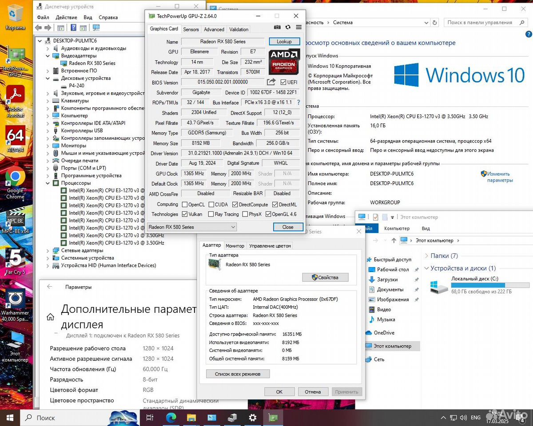The image size is (533, 426).
Task: Open the GPU-Z hamburger menu
Action: pos(298,27)
